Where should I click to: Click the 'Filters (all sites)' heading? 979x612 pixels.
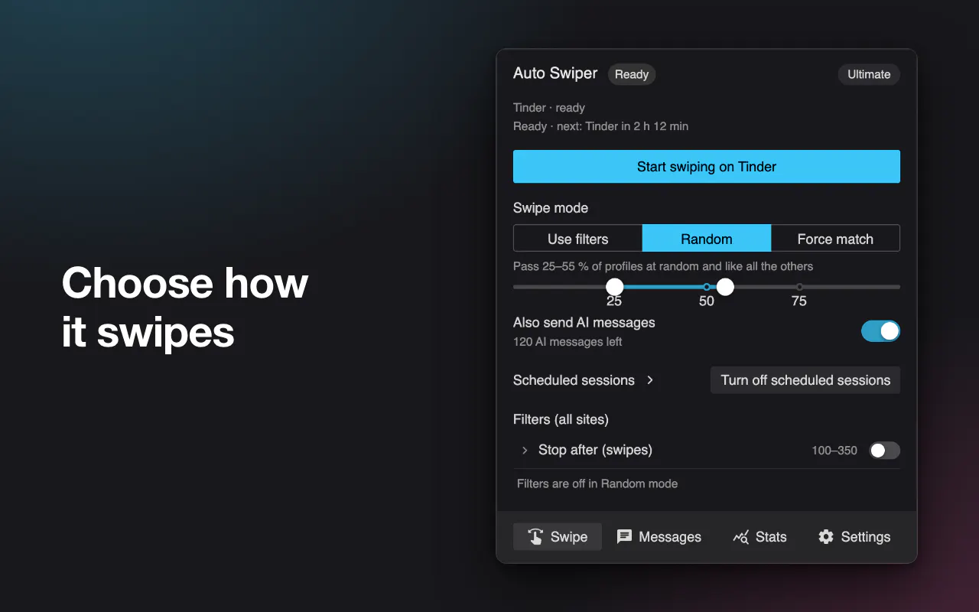point(561,419)
